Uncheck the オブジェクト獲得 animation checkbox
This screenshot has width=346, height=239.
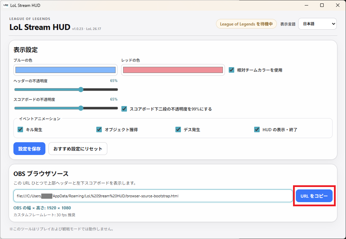click(99, 129)
